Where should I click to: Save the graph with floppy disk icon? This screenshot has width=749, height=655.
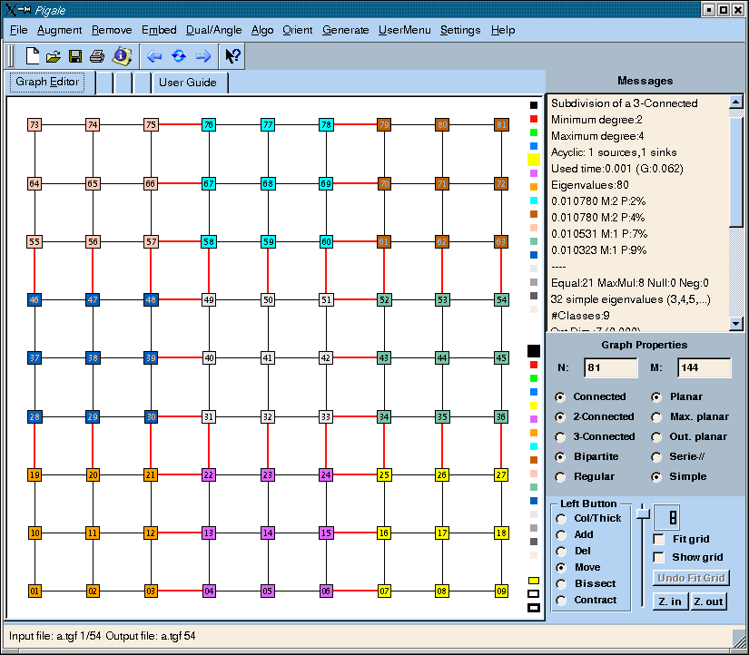(75, 56)
